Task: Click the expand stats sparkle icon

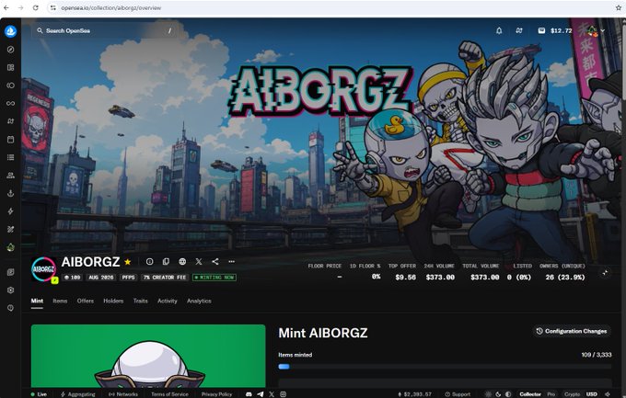Action: (605, 272)
